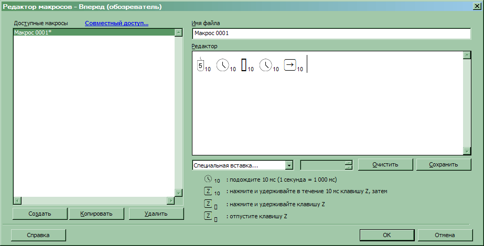Click legend text 'отпустите клавишу Z'

coord(259,216)
